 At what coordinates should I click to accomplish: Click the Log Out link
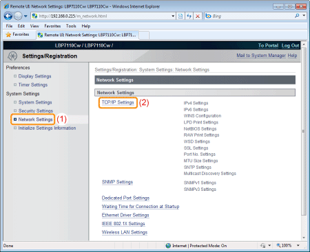(x=290, y=45)
